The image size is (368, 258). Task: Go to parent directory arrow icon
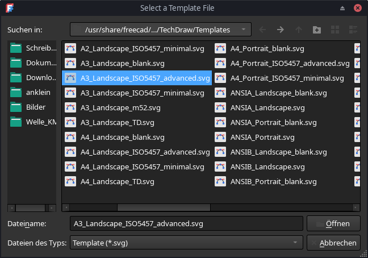(298, 30)
